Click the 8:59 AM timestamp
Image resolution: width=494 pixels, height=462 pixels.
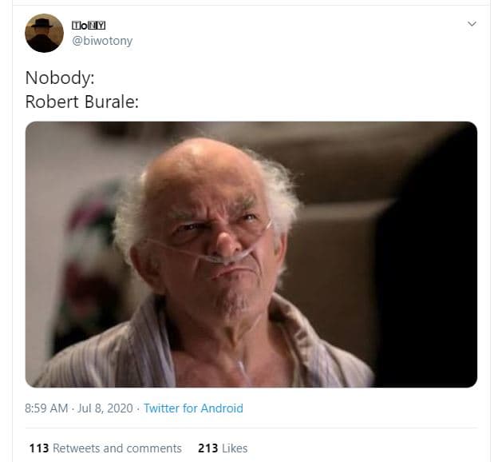(46, 408)
